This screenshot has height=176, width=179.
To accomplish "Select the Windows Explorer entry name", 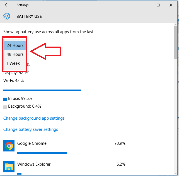I will coord(34,164).
